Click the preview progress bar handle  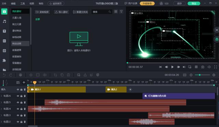pyautogui.click(x=127, y=63)
